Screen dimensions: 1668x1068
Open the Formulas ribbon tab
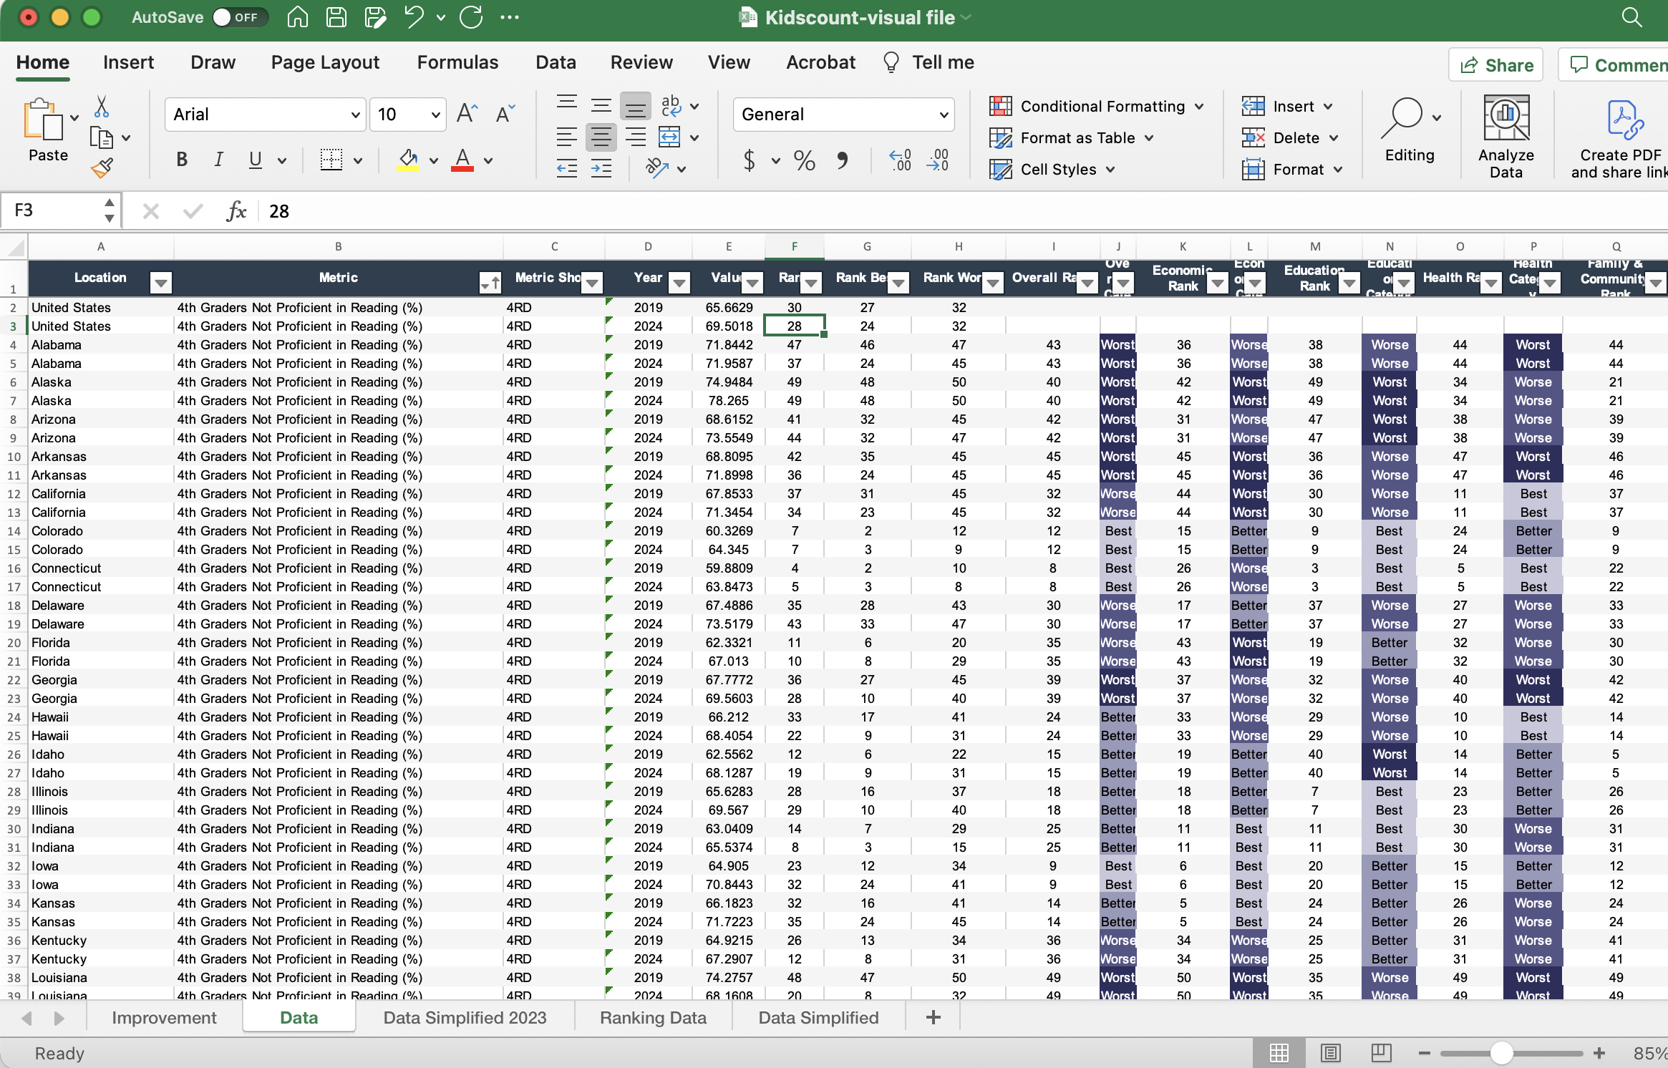(x=457, y=62)
